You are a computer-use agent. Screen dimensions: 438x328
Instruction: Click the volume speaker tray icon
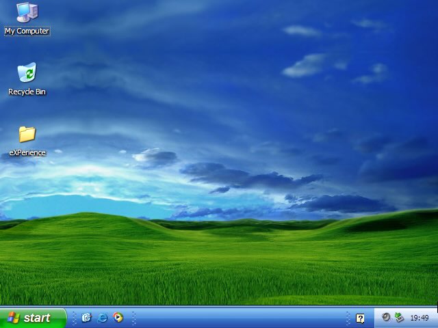pyautogui.click(x=386, y=317)
